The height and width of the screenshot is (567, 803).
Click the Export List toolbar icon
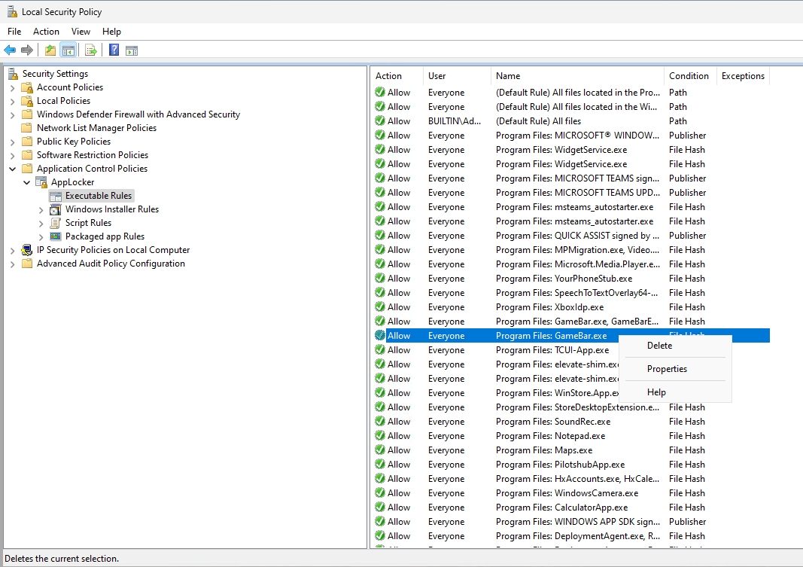(x=89, y=50)
